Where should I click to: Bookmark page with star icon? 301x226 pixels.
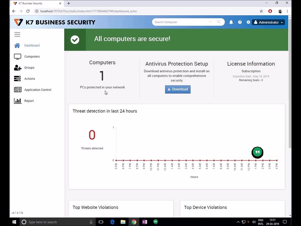pyautogui.click(x=261, y=11)
